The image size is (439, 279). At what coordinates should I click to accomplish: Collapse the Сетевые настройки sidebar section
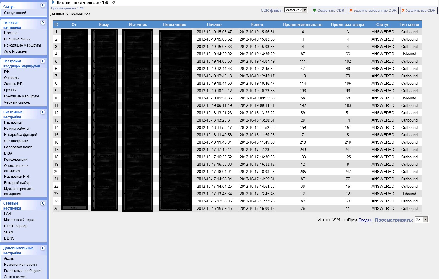tap(43, 203)
